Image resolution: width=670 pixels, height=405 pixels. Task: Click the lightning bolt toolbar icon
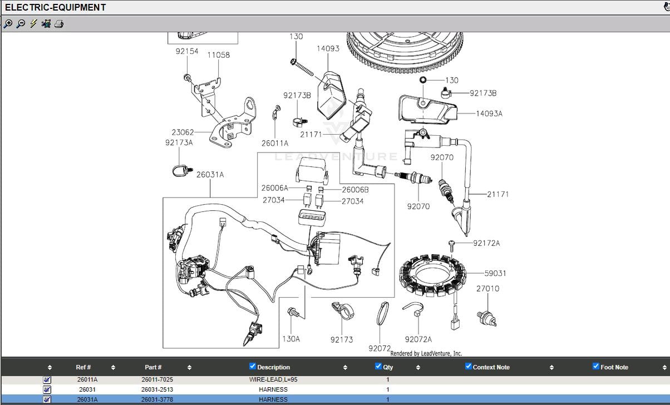tap(33, 24)
